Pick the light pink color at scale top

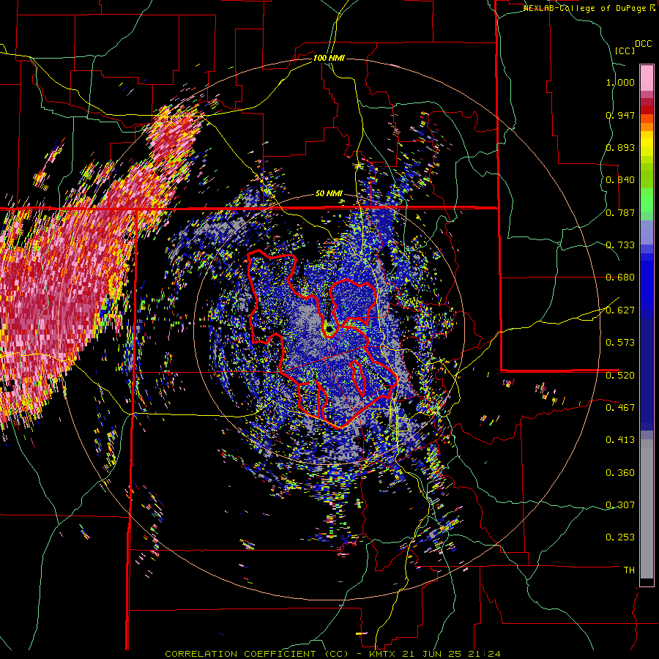click(x=647, y=78)
